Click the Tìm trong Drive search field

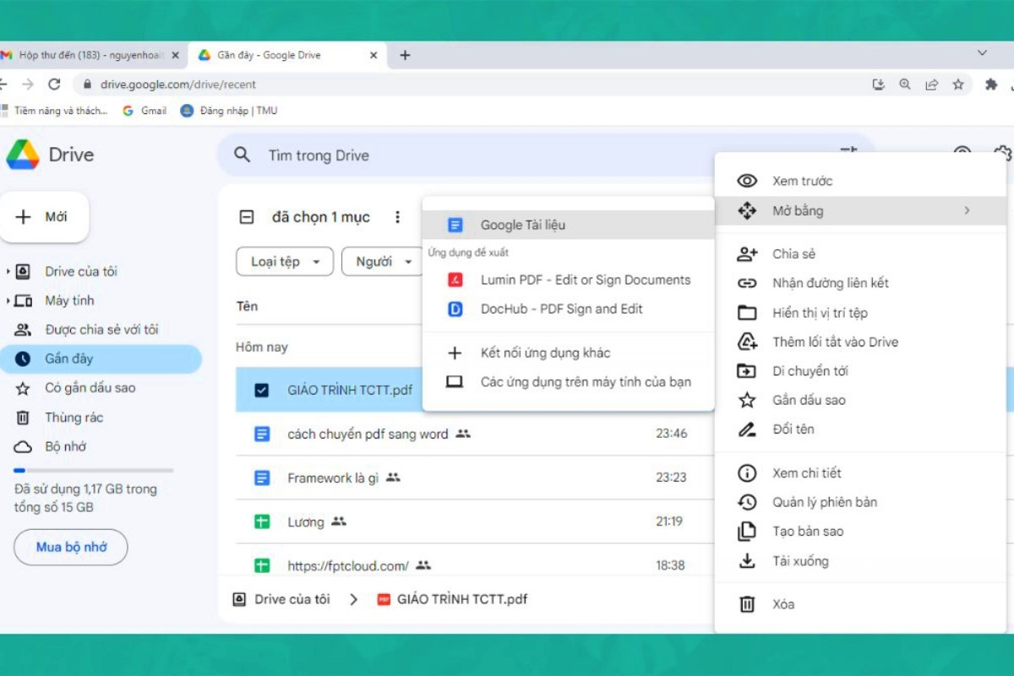click(545, 155)
